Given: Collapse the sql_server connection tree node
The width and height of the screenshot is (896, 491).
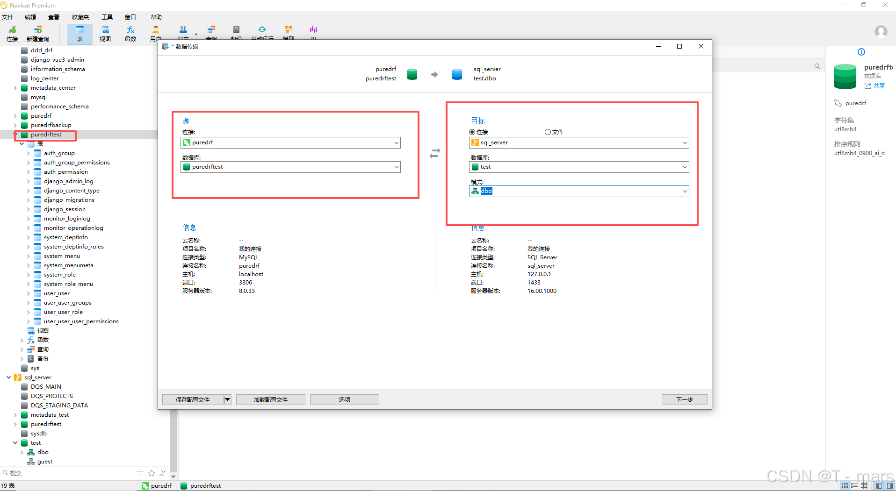Looking at the screenshot, I should pyautogui.click(x=8, y=377).
